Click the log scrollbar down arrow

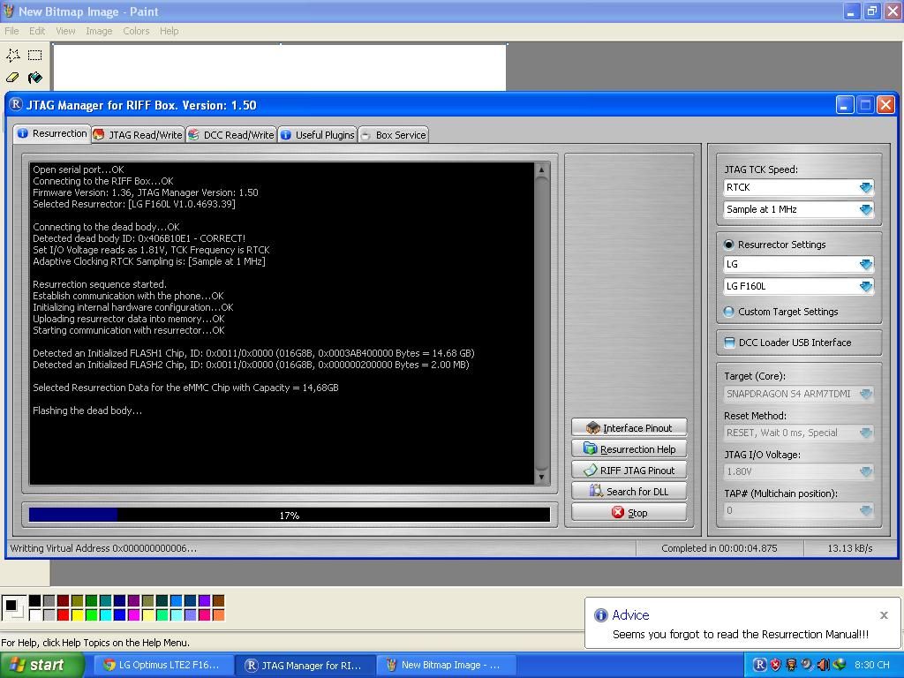point(541,477)
